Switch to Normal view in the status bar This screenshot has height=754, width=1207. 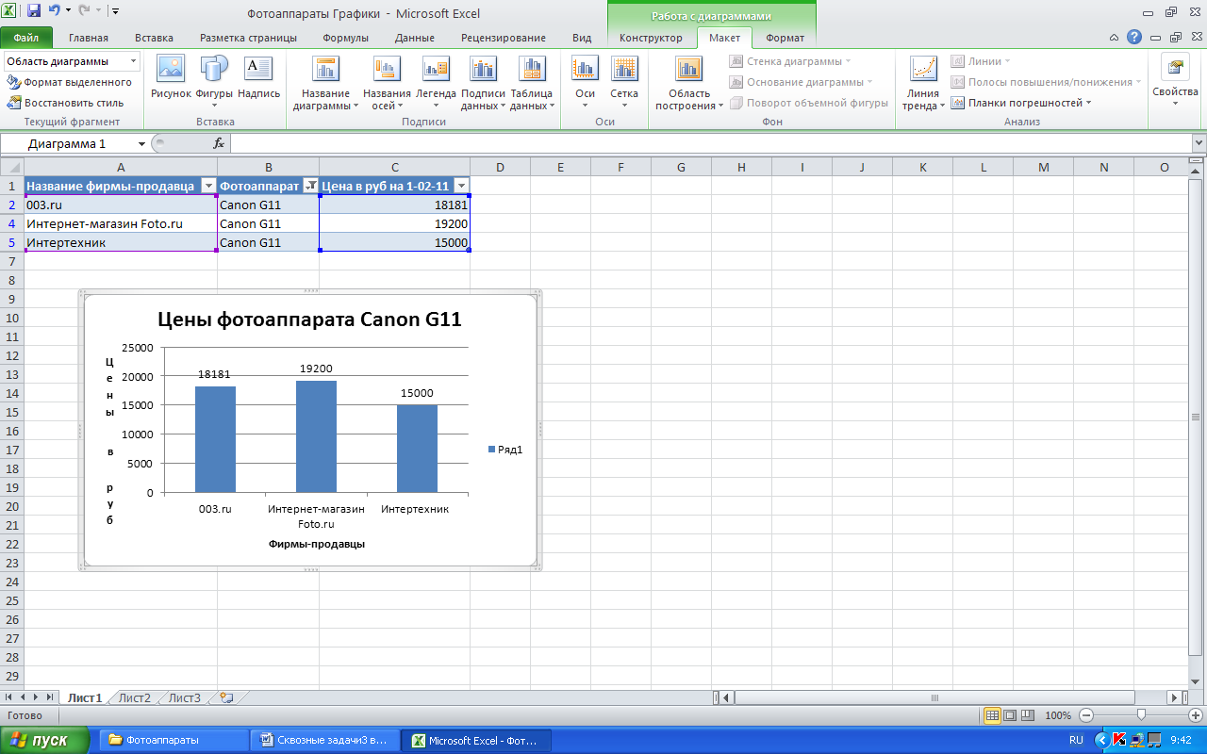(x=992, y=715)
